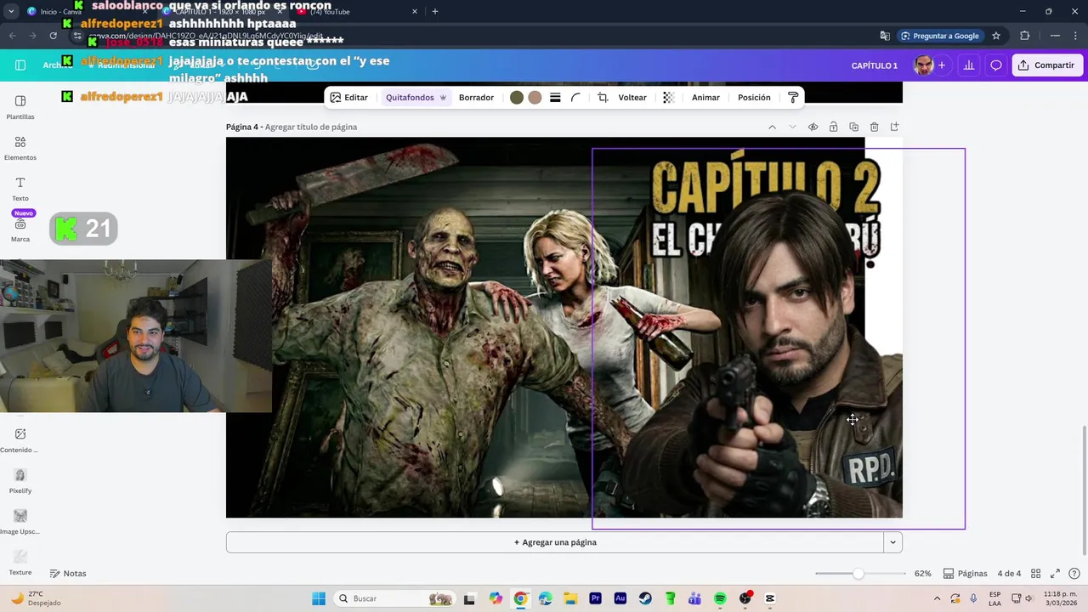Click Preguntar a Google button

pyautogui.click(x=939, y=36)
